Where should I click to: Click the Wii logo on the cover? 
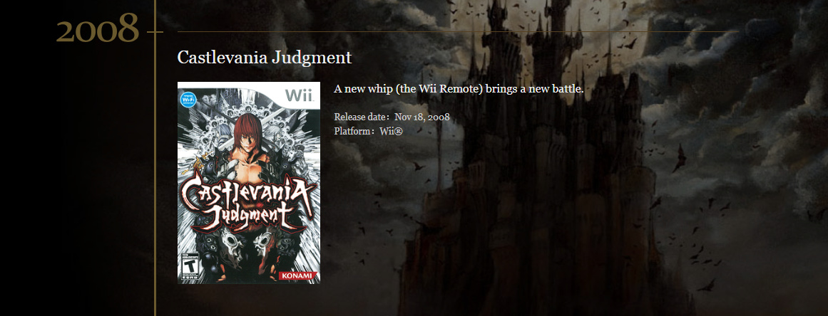pos(300,95)
